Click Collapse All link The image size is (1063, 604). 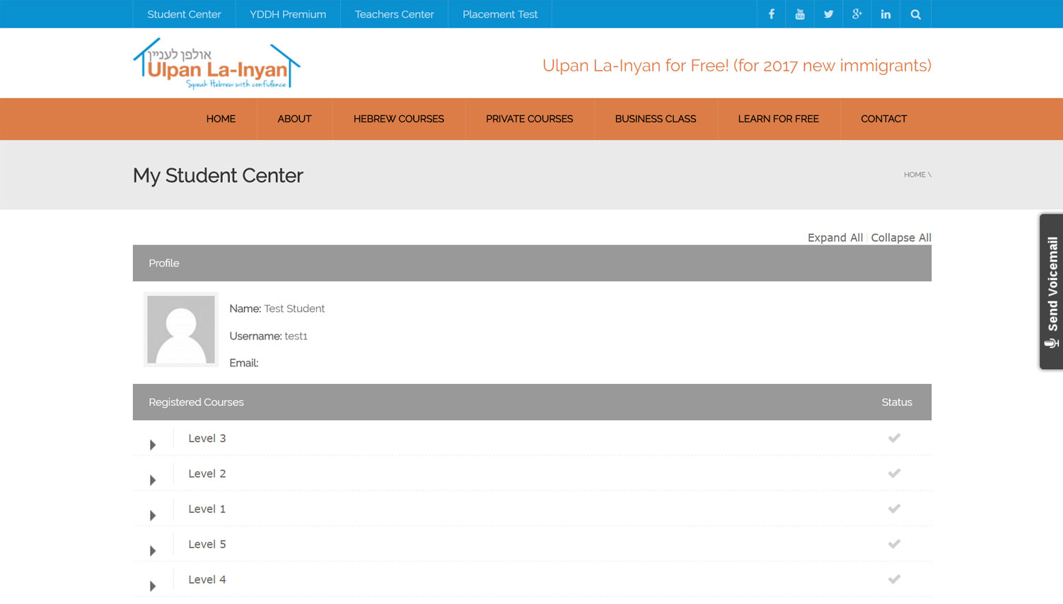tap(900, 238)
